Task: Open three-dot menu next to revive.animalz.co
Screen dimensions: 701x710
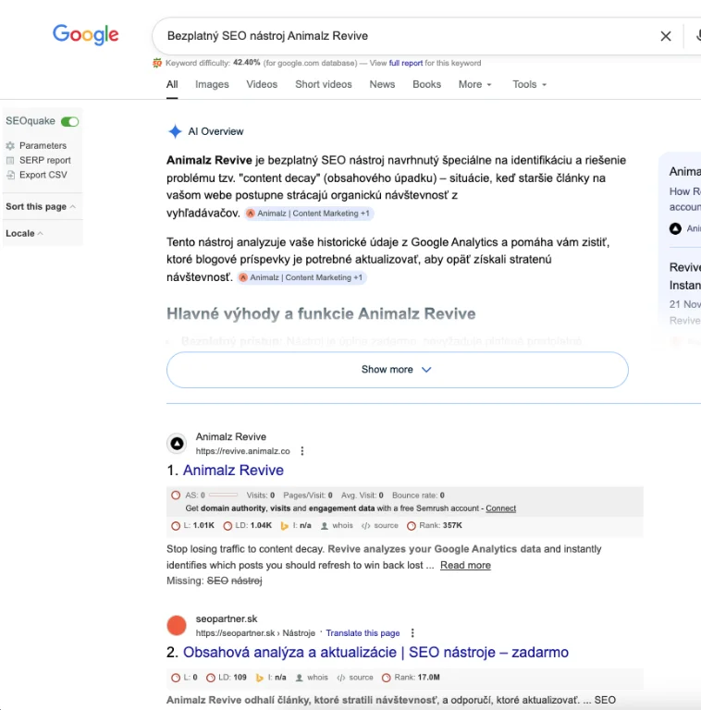Action: pyautogui.click(x=301, y=451)
